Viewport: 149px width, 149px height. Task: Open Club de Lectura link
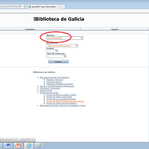tap(54, 82)
